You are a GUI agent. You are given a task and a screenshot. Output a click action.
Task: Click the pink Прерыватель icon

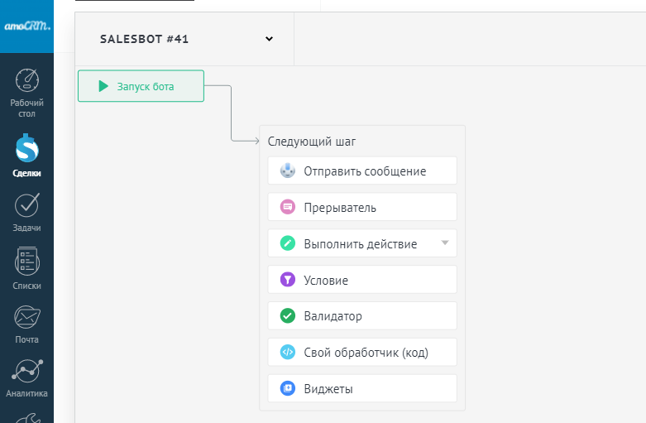pyautogui.click(x=288, y=207)
